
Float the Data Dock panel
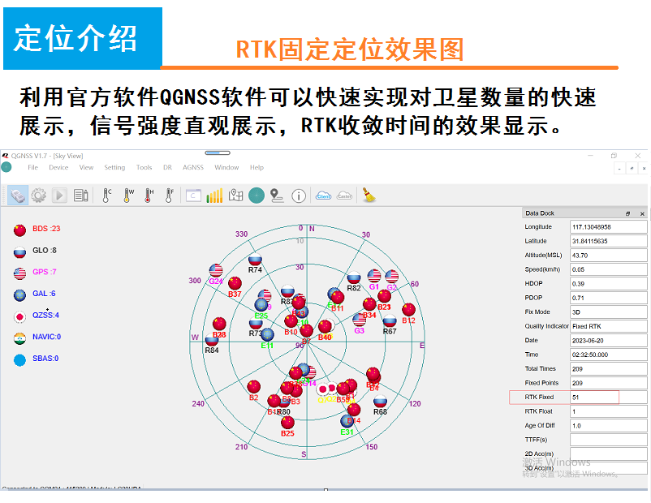pyautogui.click(x=627, y=213)
